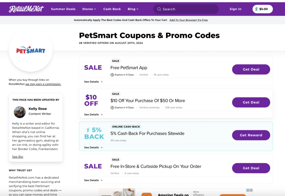
Task: Click Kelly Rose's profile photo
Action: [x=20, y=112]
